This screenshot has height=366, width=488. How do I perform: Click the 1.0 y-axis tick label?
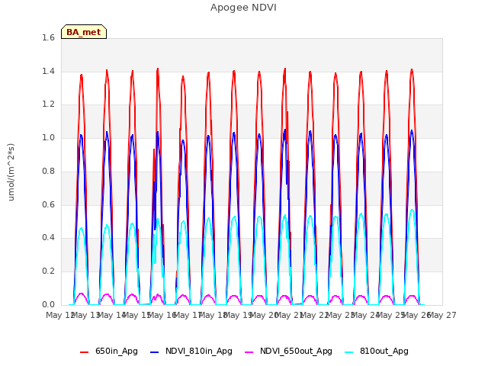pyautogui.click(x=48, y=137)
